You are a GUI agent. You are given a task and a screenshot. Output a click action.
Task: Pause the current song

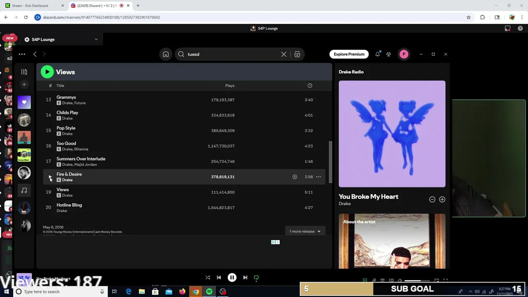(x=232, y=278)
